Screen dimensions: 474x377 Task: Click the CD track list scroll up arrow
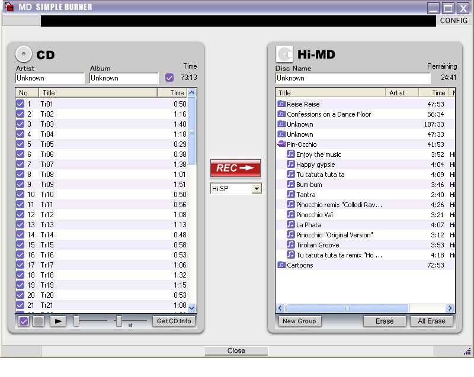191,93
